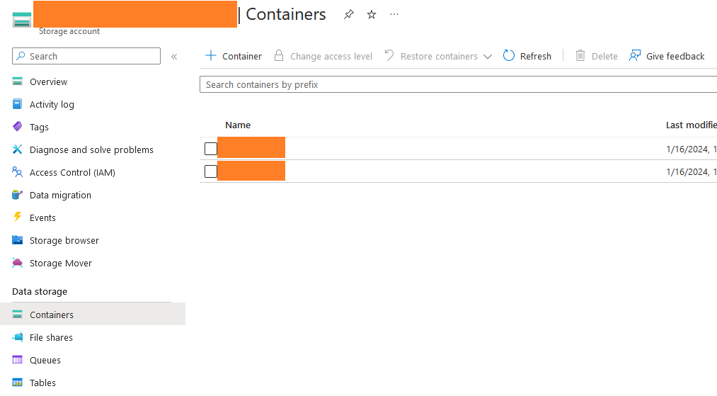Mark the page as favorite with the star icon
This screenshot has height=396, width=717.
click(372, 15)
